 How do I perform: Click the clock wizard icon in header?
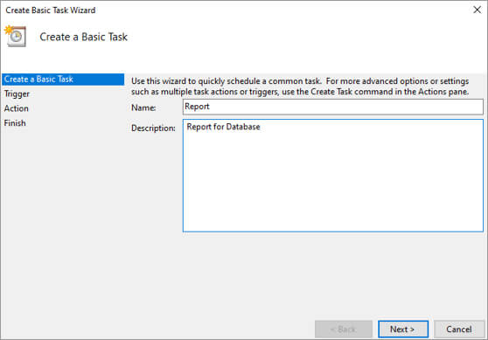[x=15, y=36]
